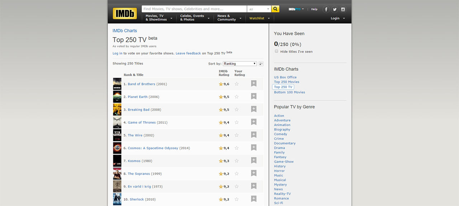Expand Celebs, Events & Photos menu

point(195,18)
